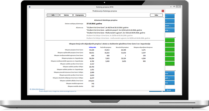Screen dimensions: 209x111
Task: Click the greyed "Službeni list Srbije i Crne Gore, br. 26/06" line
Action: (109, 36)
